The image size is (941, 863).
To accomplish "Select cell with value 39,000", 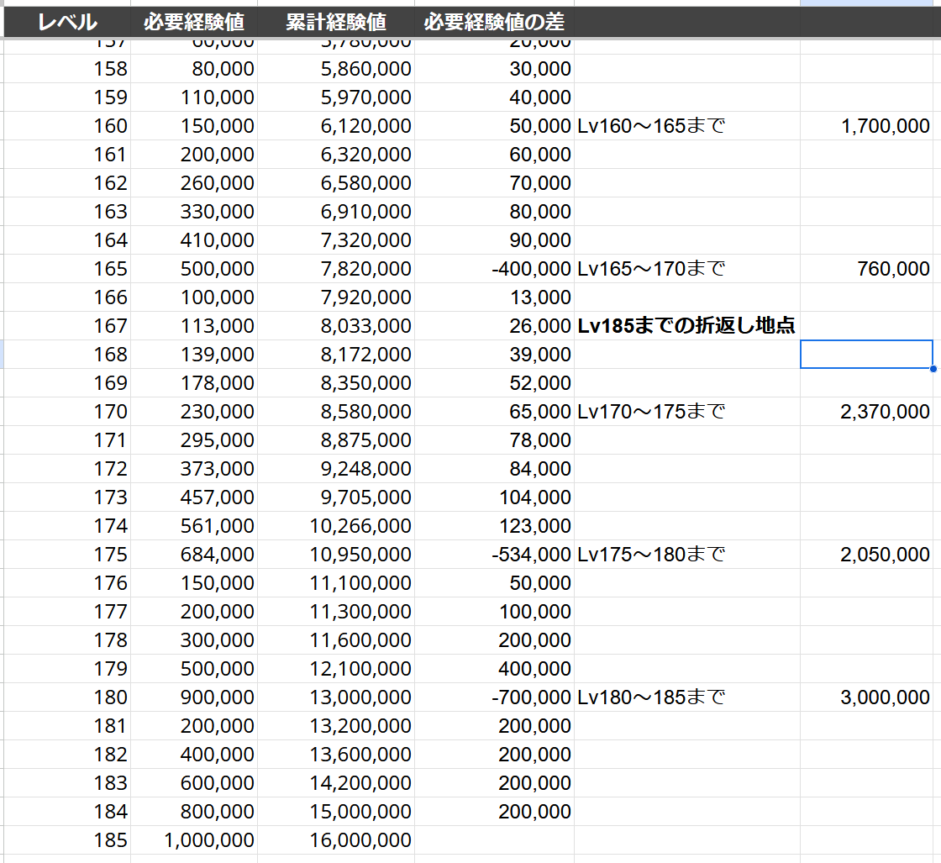I will pos(494,354).
